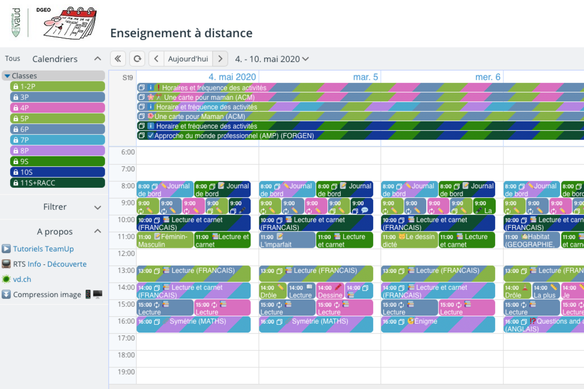Toggle the 1-2P class calendar

[57, 86]
